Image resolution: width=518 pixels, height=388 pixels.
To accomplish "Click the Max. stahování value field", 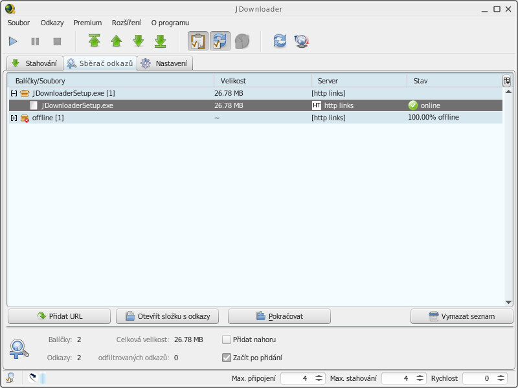I will pyautogui.click(x=398, y=378).
